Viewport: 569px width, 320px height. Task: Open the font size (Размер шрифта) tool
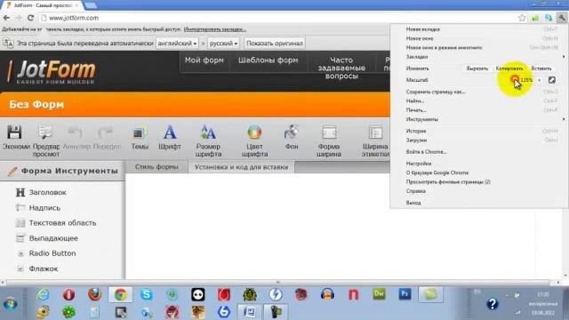tap(208, 132)
